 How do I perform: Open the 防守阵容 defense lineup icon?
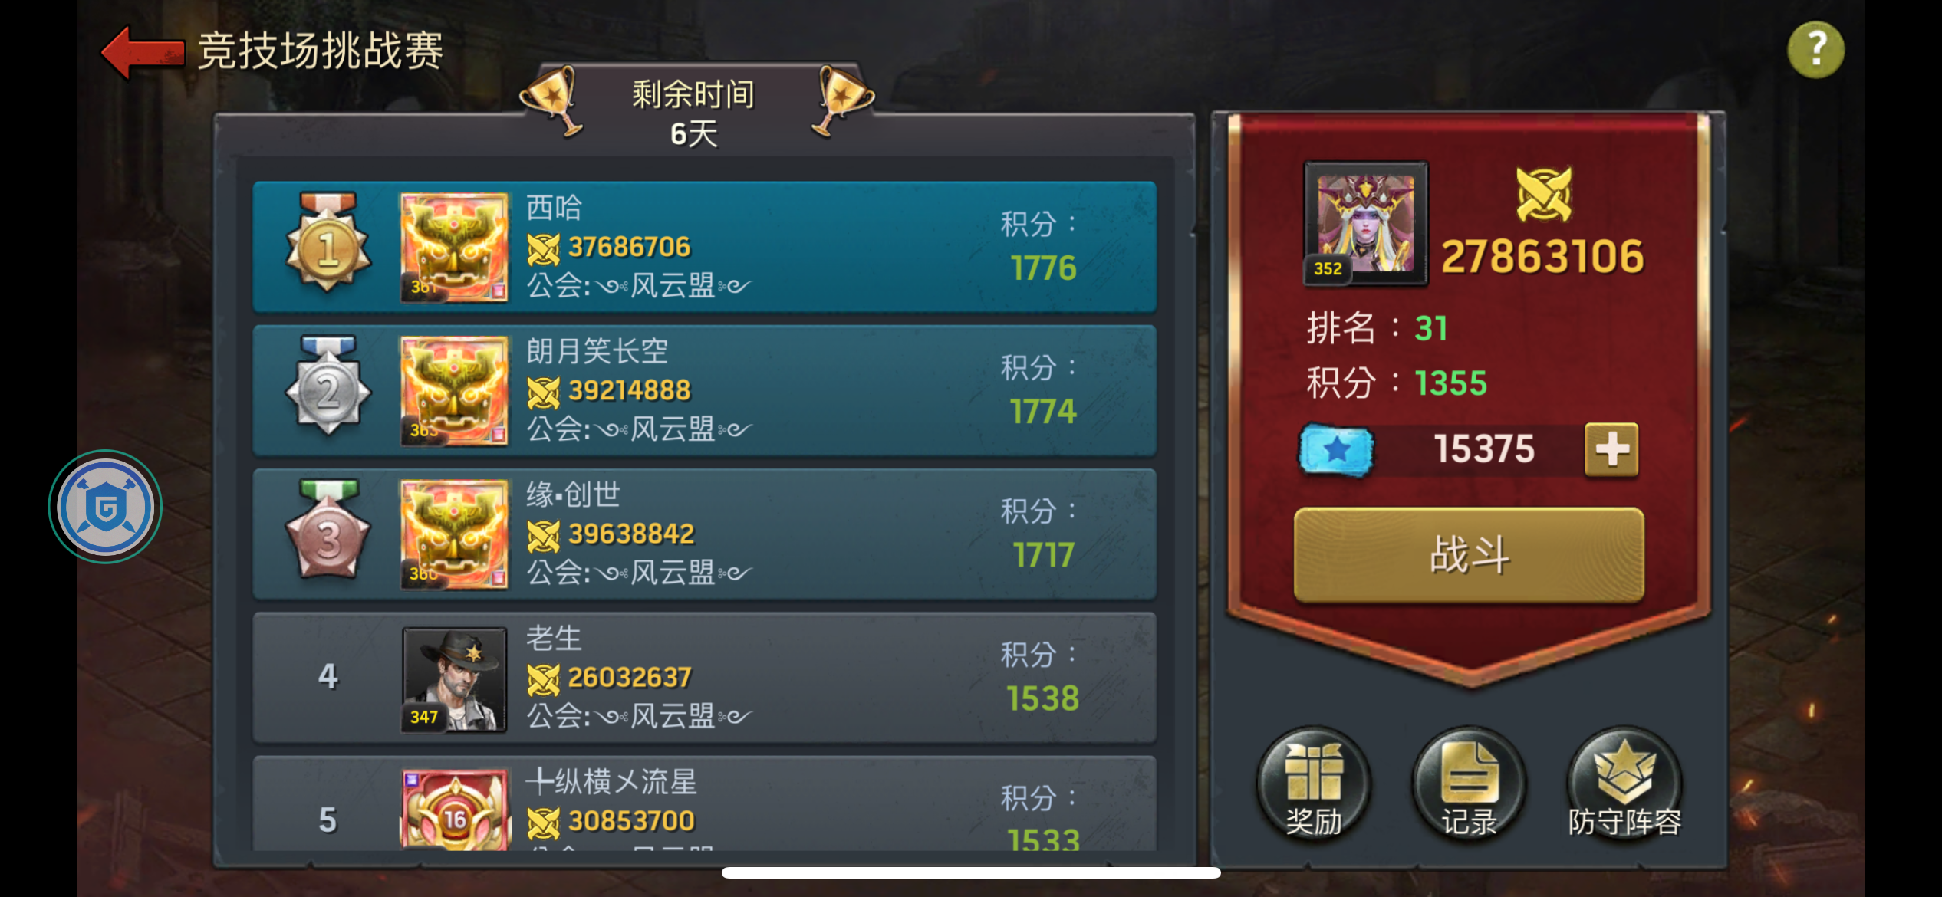click(1624, 784)
